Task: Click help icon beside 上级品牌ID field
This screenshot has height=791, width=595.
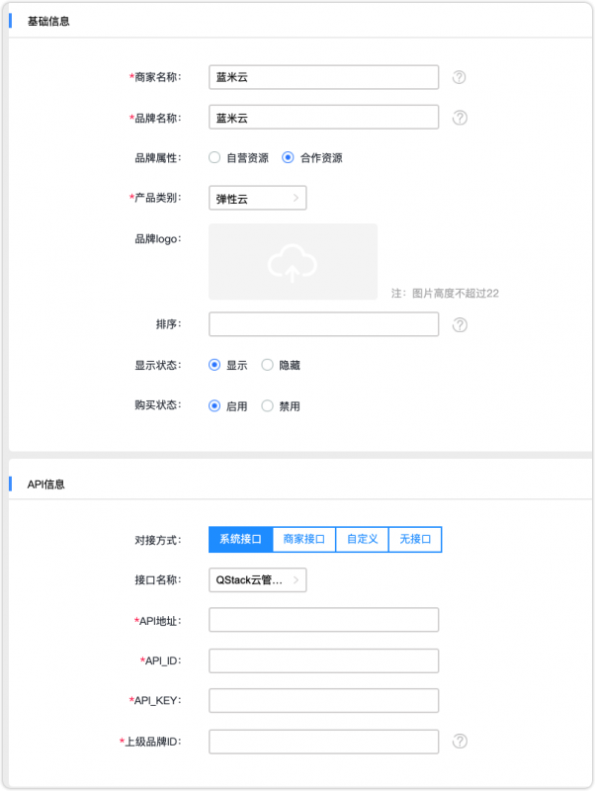Action: pyautogui.click(x=460, y=742)
